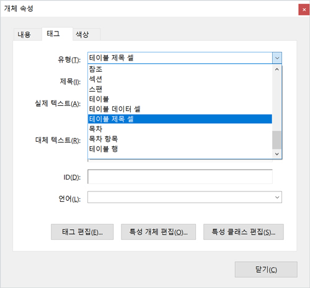Choose 테이블 행 list option
The width and height of the screenshot is (310, 288).
pyautogui.click(x=180, y=149)
